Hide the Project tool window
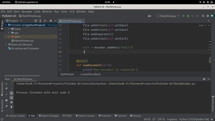This screenshot has width=215, height=121. point(55,21)
